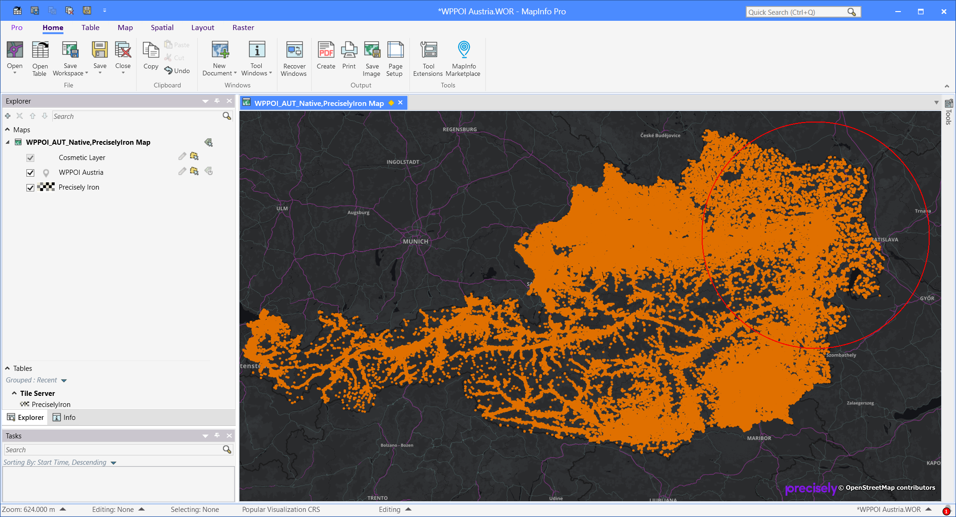This screenshot has height=517, width=956.
Task: Toggle Precisely Iron layer visibility checkbox
Action: click(x=31, y=187)
